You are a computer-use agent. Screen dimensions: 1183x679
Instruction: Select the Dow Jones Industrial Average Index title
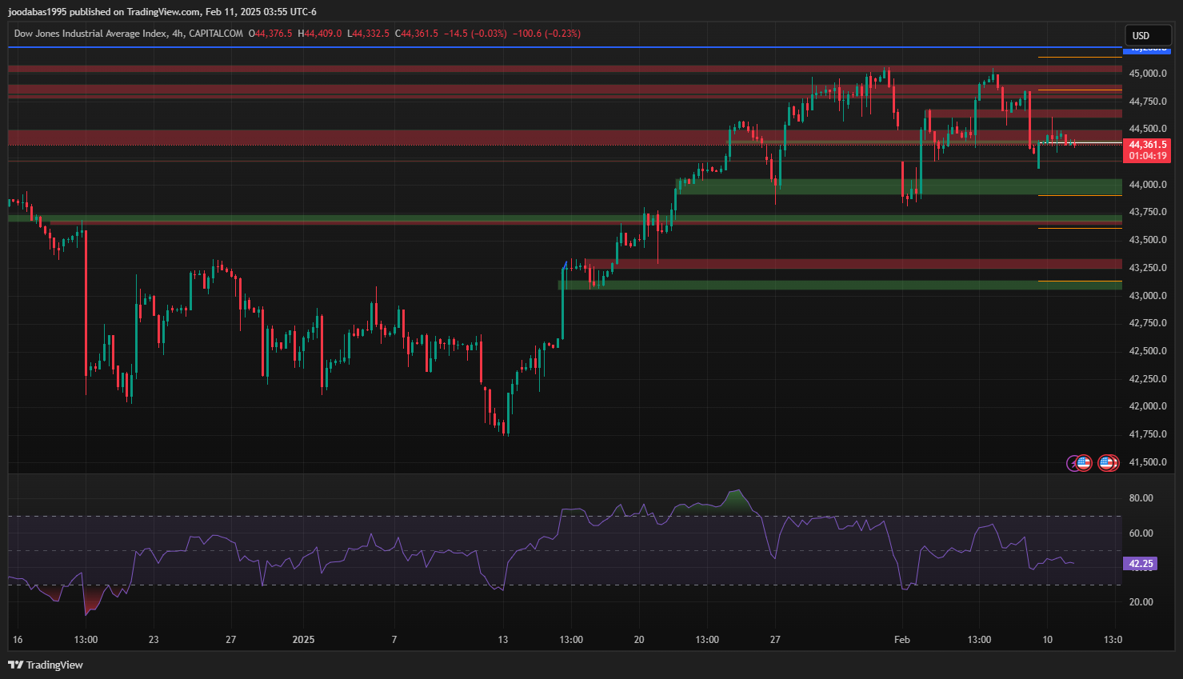click(90, 34)
